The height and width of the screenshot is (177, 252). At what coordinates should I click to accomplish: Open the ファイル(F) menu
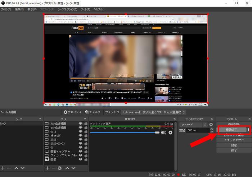pyautogui.click(x=6, y=9)
